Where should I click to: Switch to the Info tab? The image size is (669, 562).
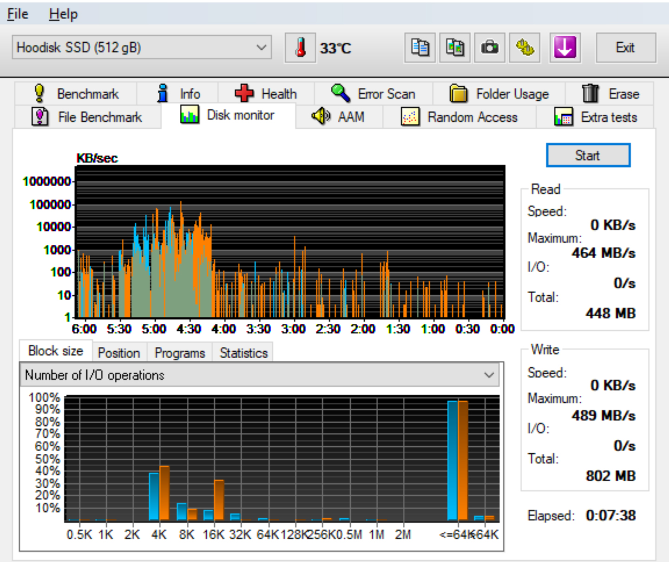(178, 93)
